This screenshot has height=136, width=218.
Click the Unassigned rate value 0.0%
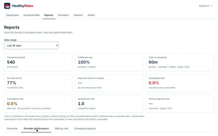pyautogui.click(x=154, y=83)
